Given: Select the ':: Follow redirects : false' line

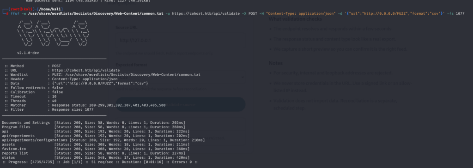Looking at the screenshot, I should 34,88.
